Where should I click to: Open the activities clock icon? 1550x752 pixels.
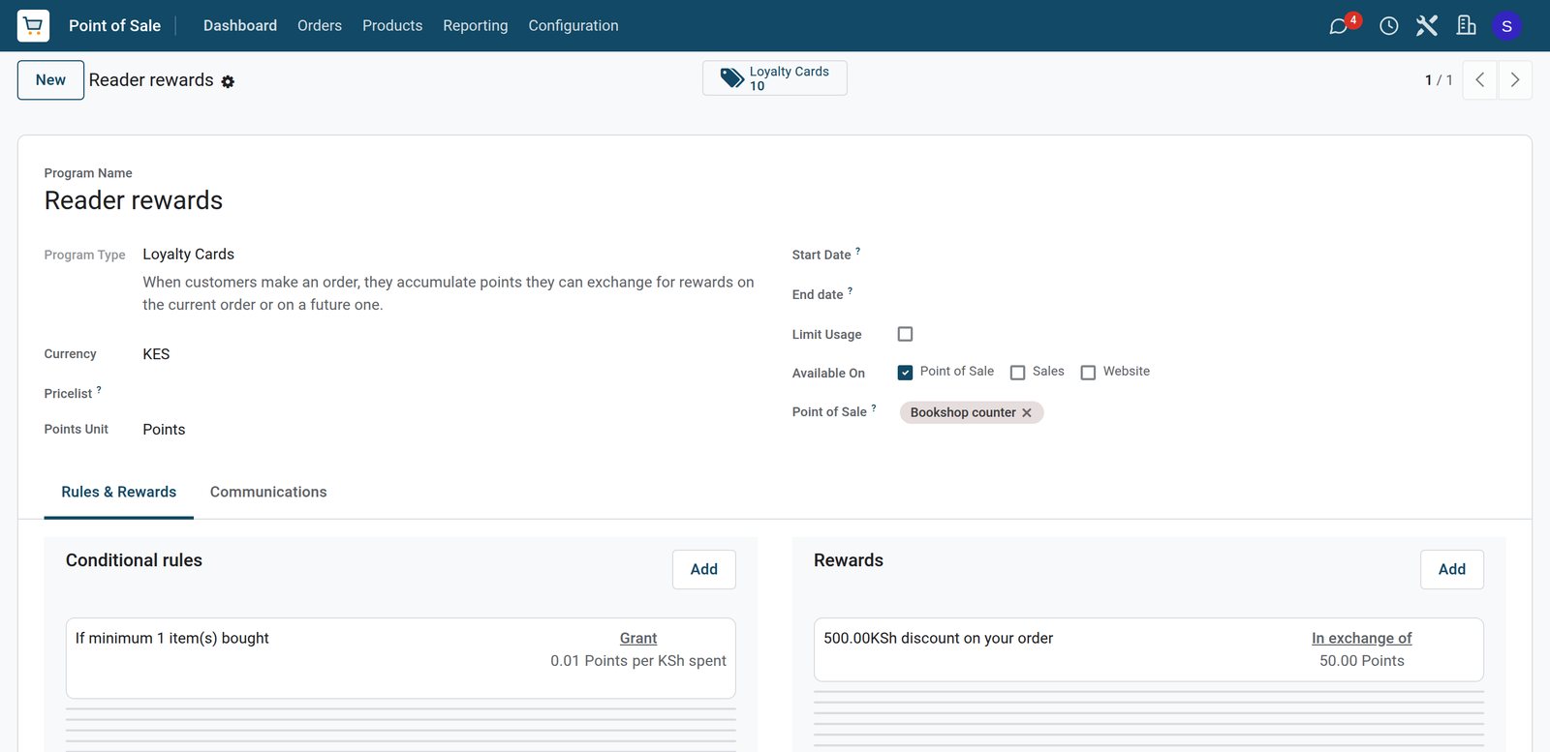point(1389,26)
